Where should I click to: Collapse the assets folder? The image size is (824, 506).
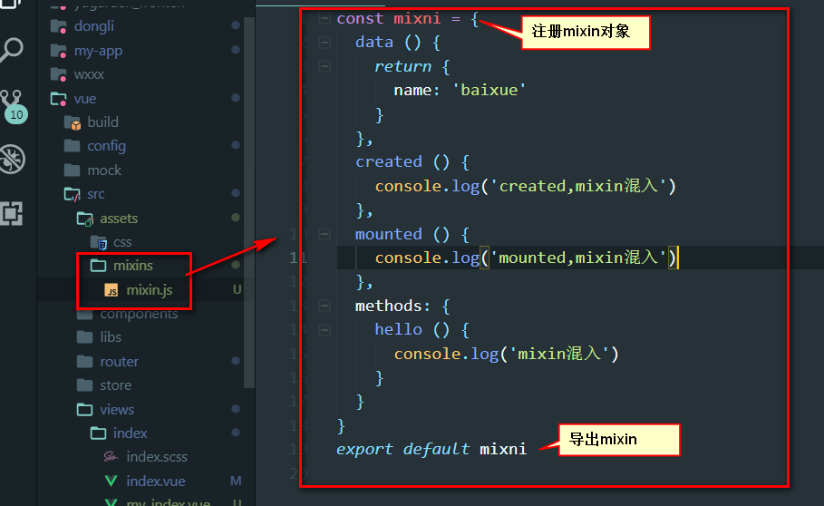tap(119, 218)
